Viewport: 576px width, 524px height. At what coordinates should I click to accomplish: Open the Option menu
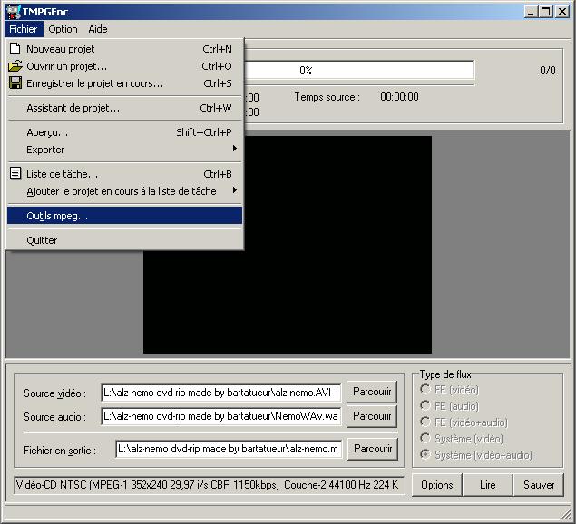click(63, 29)
